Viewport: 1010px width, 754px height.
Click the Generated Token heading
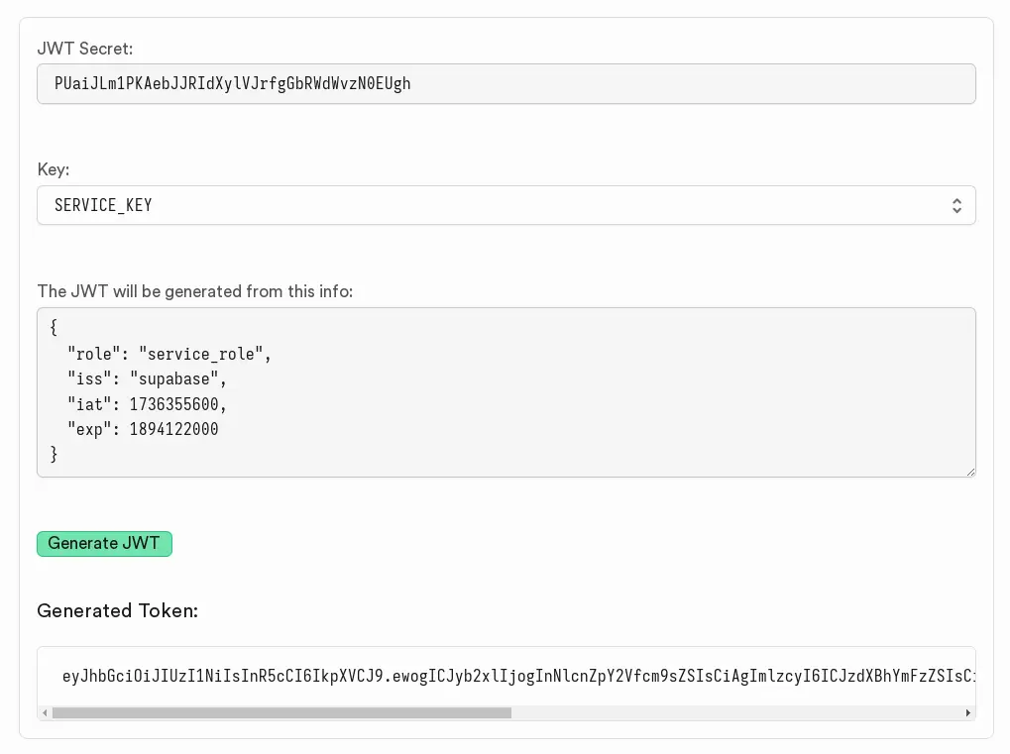click(117, 611)
